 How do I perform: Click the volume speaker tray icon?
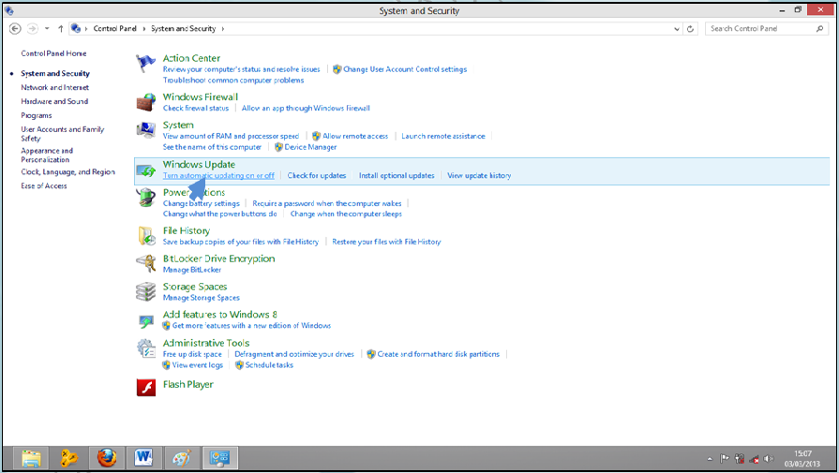(x=769, y=459)
